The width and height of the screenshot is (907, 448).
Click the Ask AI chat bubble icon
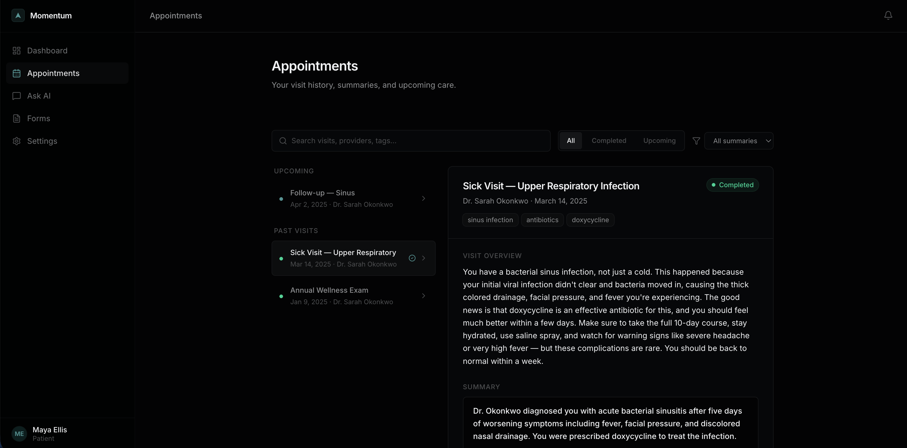pyautogui.click(x=17, y=96)
